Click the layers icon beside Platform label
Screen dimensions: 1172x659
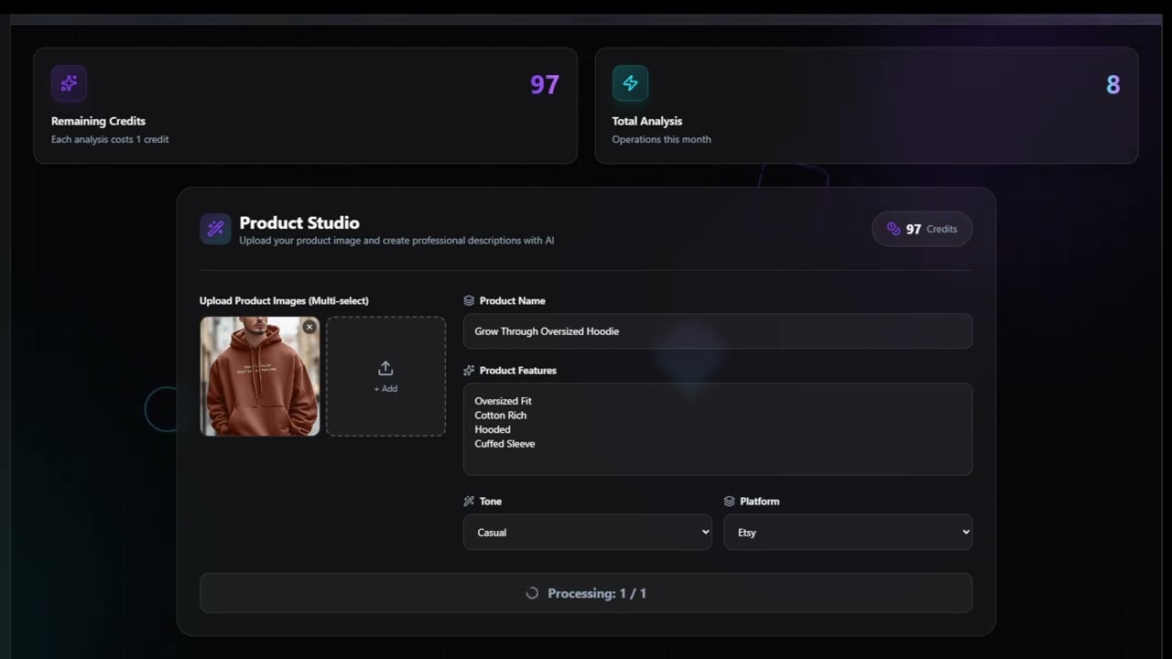click(x=729, y=502)
